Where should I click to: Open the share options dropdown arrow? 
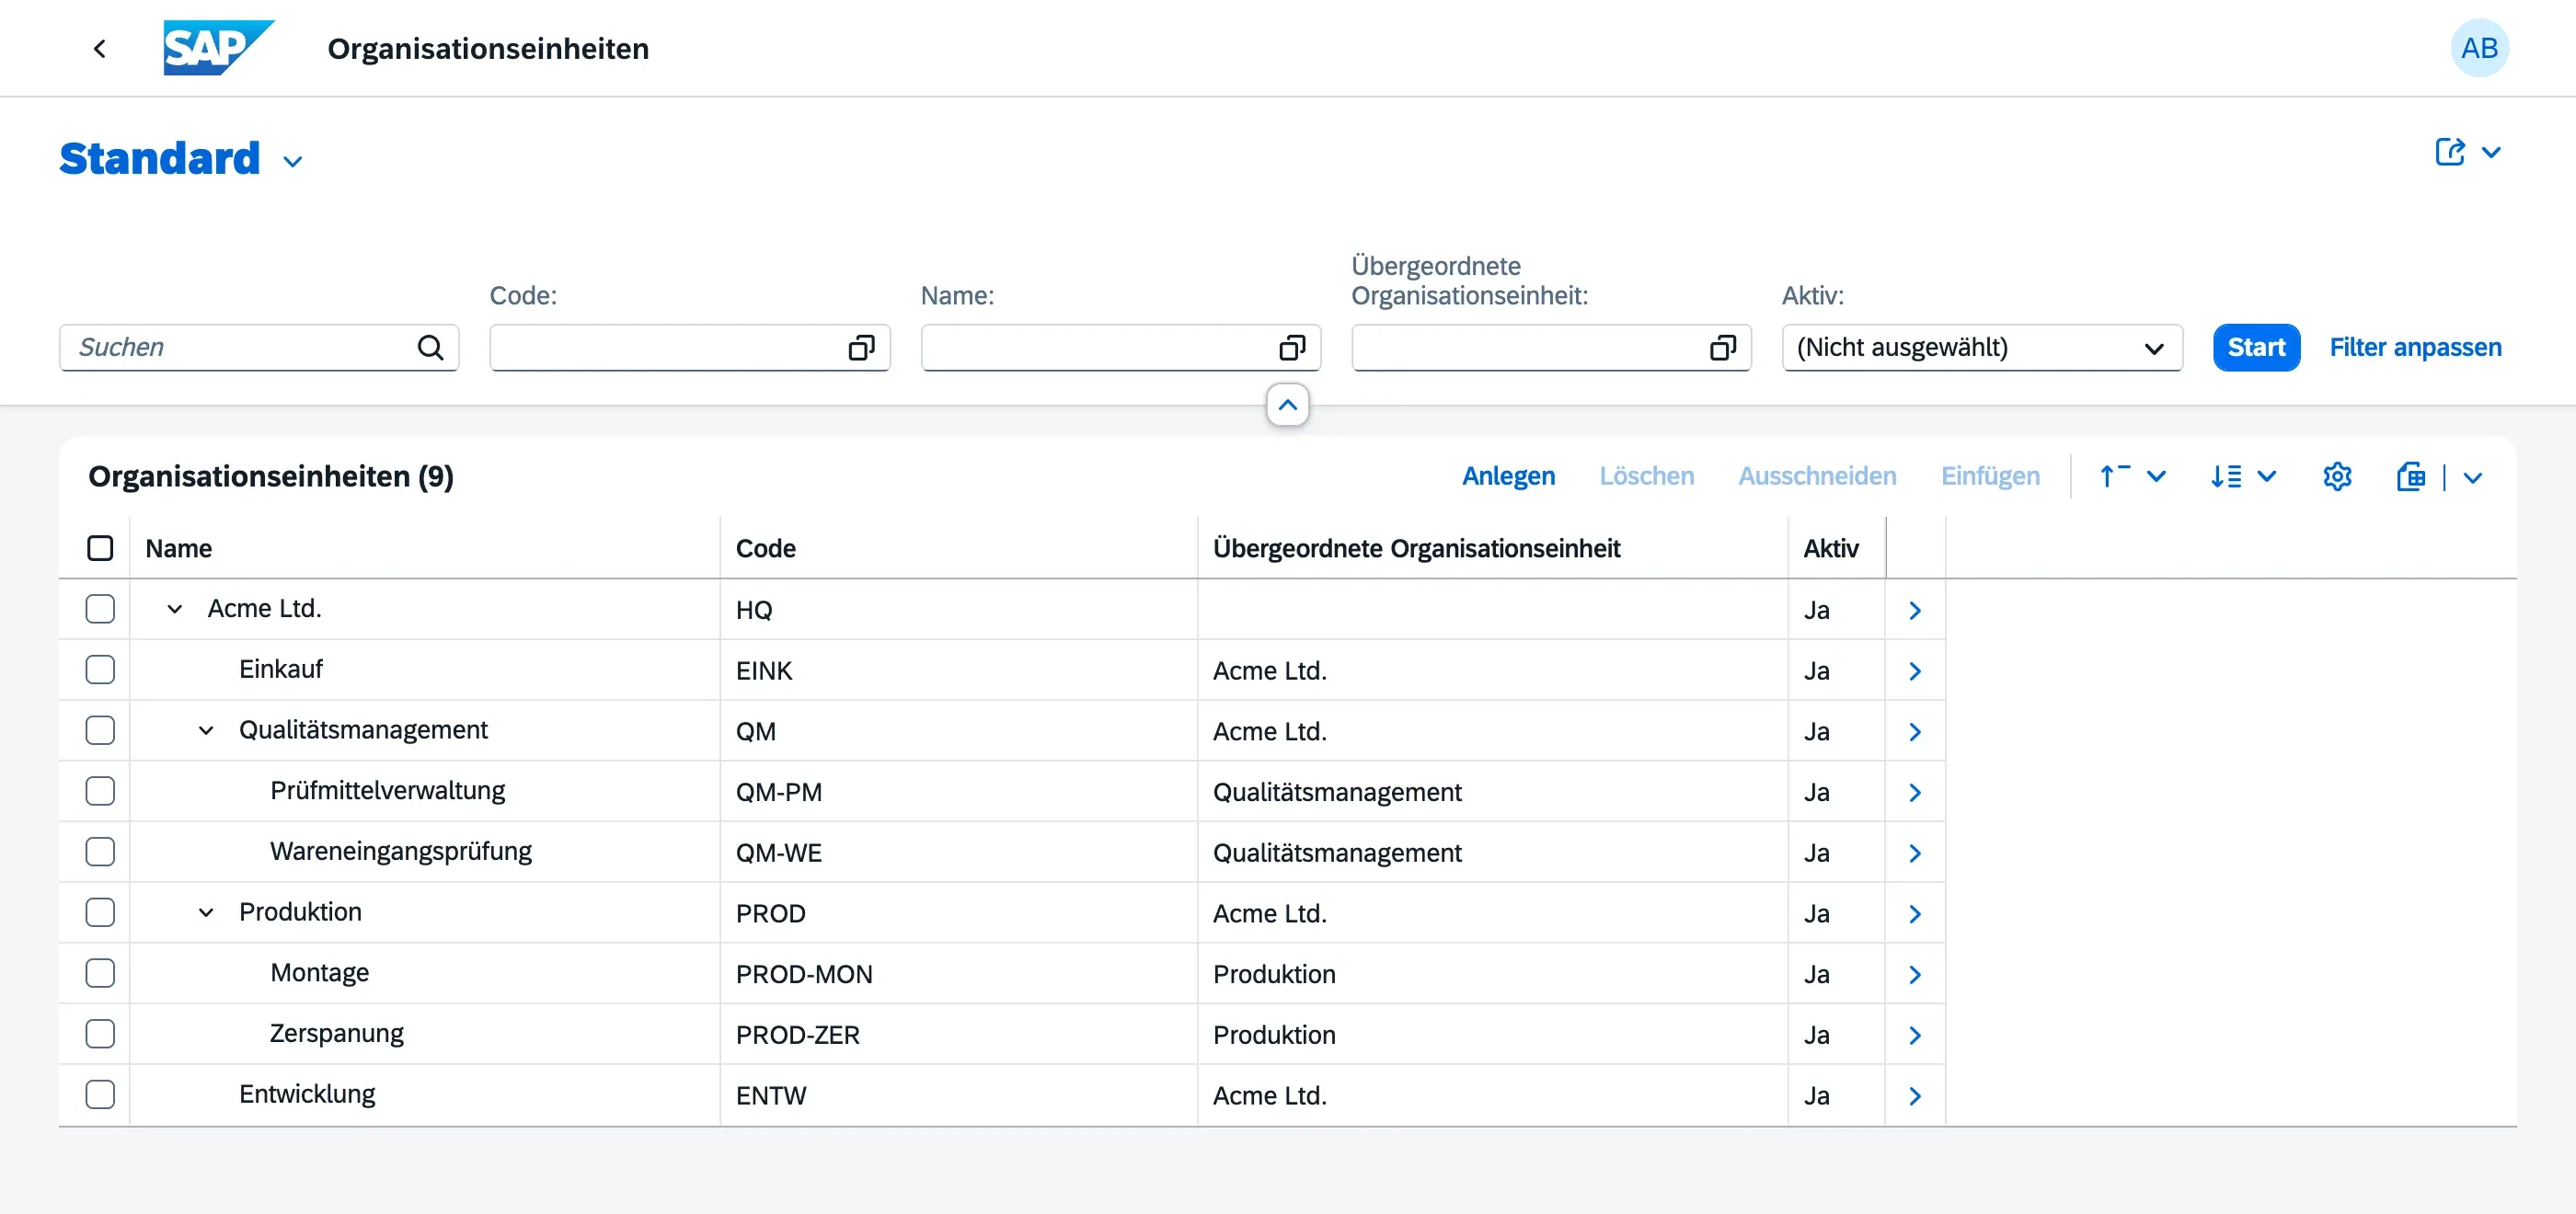pyautogui.click(x=2491, y=152)
